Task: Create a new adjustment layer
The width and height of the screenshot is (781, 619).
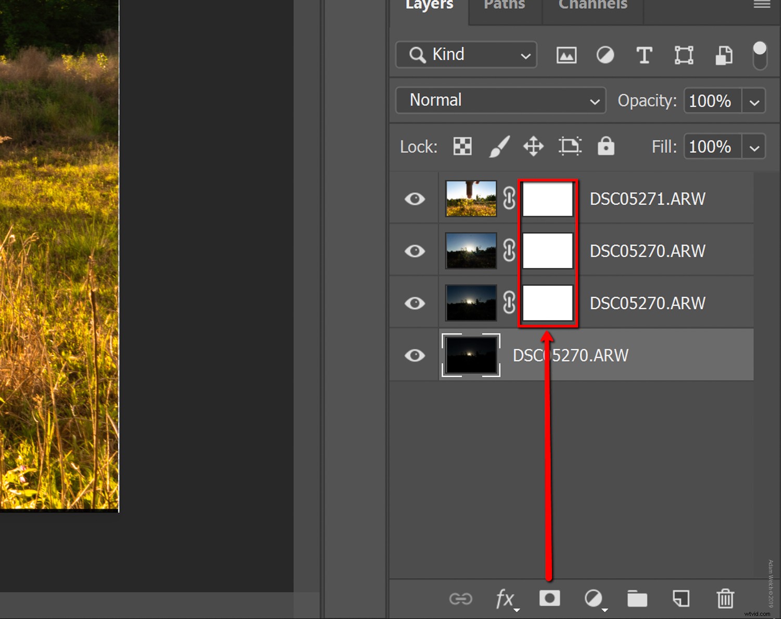Action: click(594, 599)
